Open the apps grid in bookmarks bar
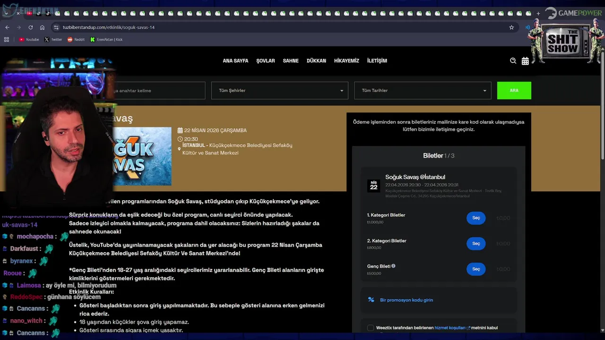The height and width of the screenshot is (340, 605). pyautogui.click(x=7, y=40)
